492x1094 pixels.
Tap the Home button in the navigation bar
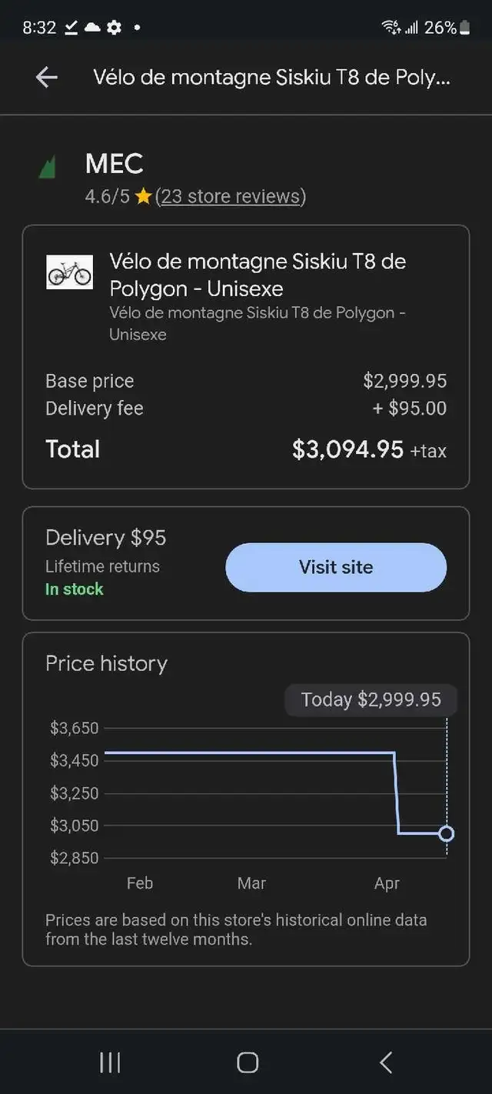point(247,1062)
